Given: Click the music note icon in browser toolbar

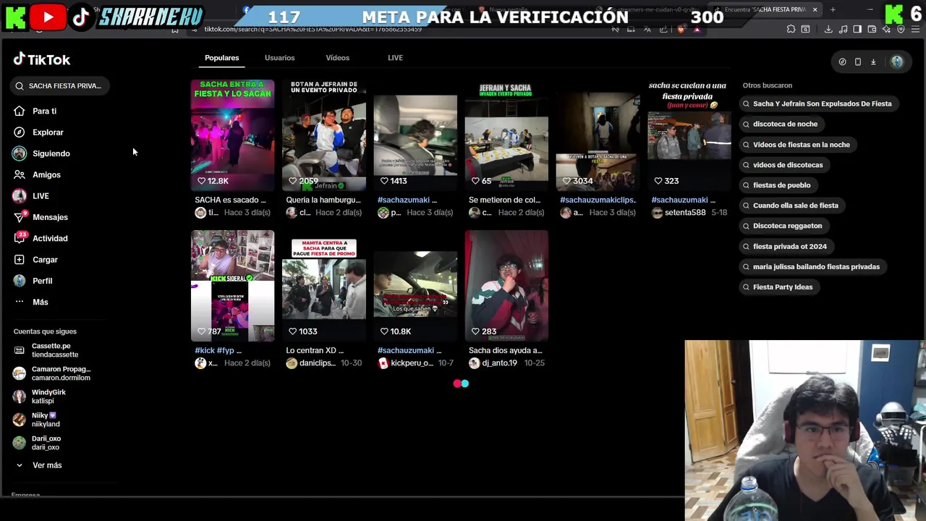Looking at the screenshot, I should click(843, 29).
